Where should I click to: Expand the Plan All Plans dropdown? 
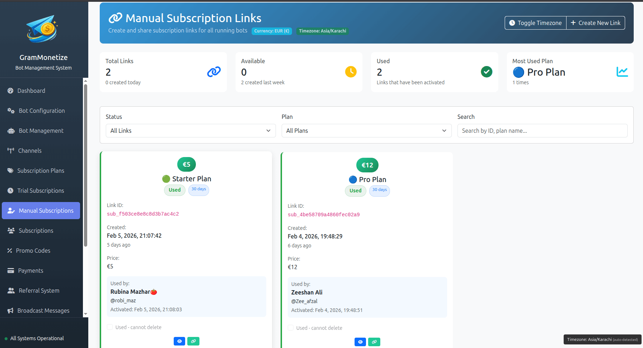[x=366, y=131]
